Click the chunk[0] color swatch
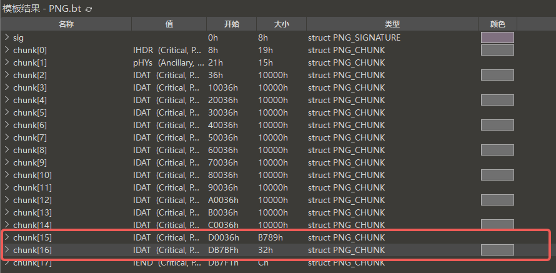Image resolution: width=556 pixels, height=273 pixels. [x=497, y=50]
